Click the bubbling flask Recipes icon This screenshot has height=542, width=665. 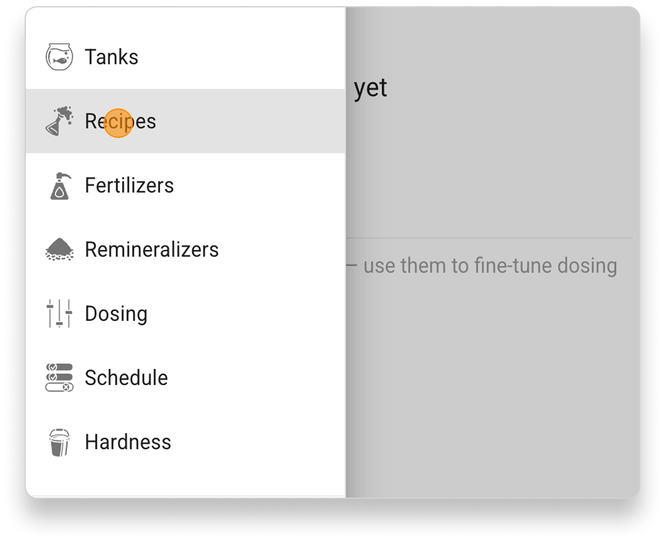[x=59, y=121]
